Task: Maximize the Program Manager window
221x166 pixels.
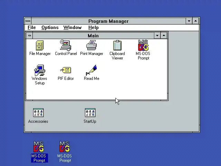Action: (x=196, y=21)
